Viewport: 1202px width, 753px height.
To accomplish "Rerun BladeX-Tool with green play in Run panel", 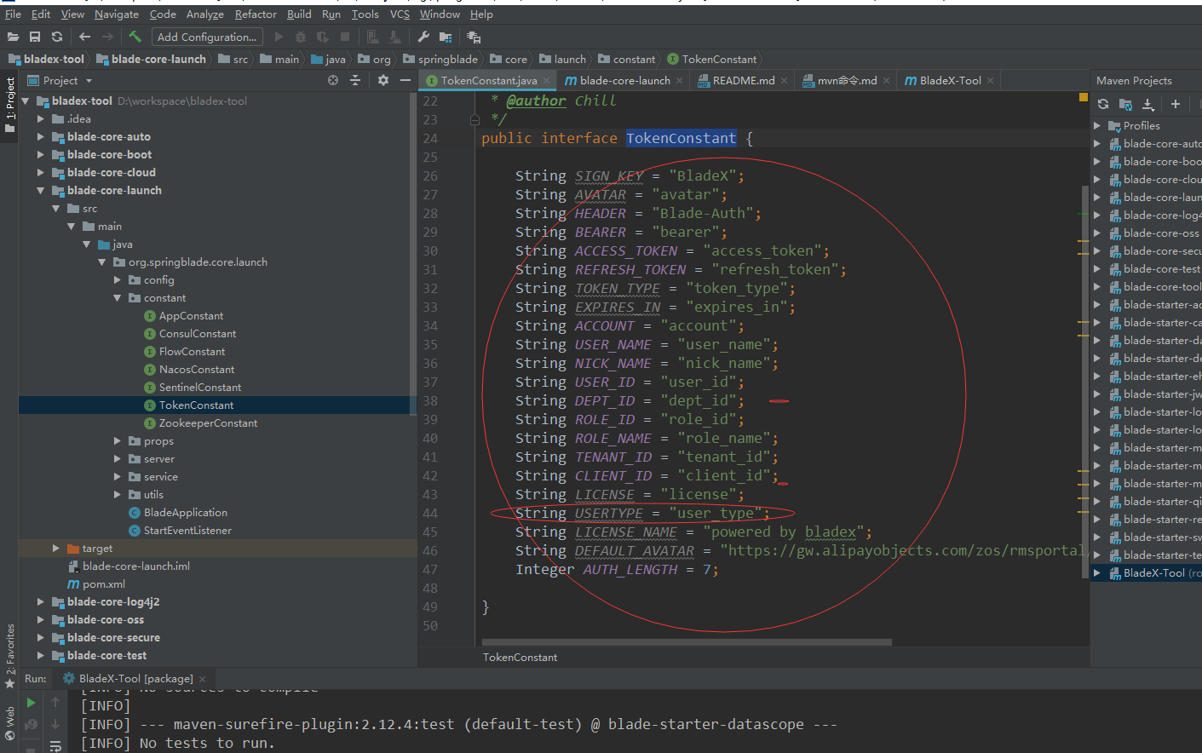I will pos(31,703).
